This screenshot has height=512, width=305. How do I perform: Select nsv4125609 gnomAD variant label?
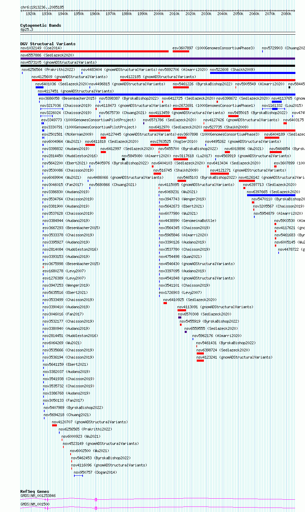click(x=70, y=77)
